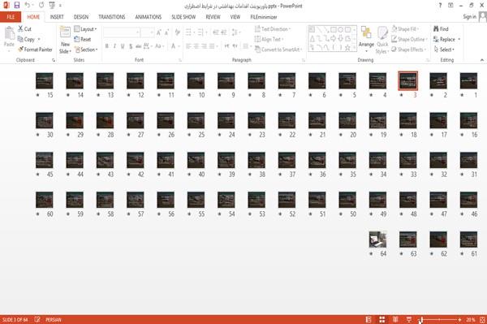
Task: Align text center in the Paragraph group
Action: (196, 46)
